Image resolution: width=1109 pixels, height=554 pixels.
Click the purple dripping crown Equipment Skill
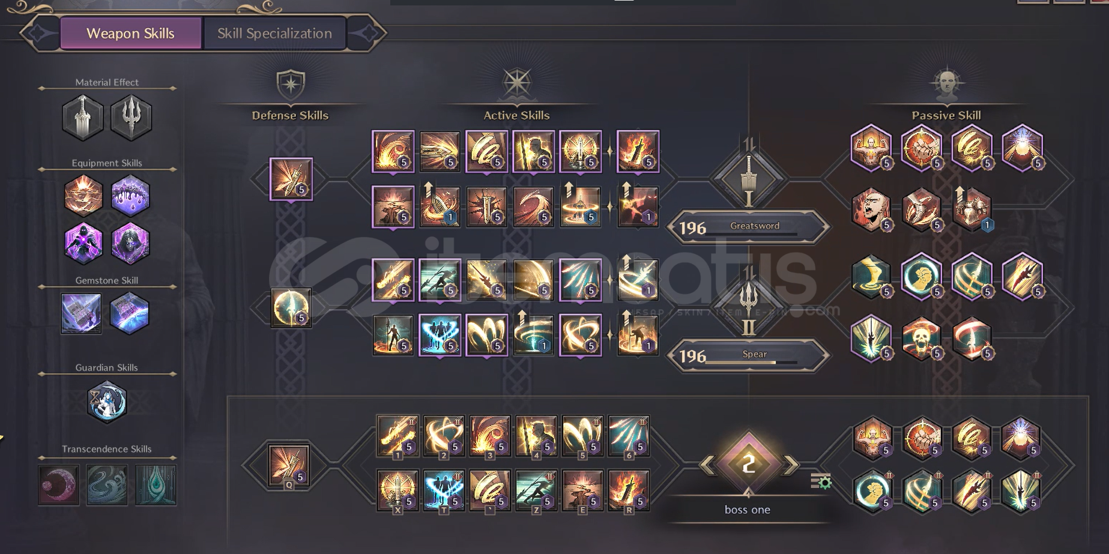point(130,196)
